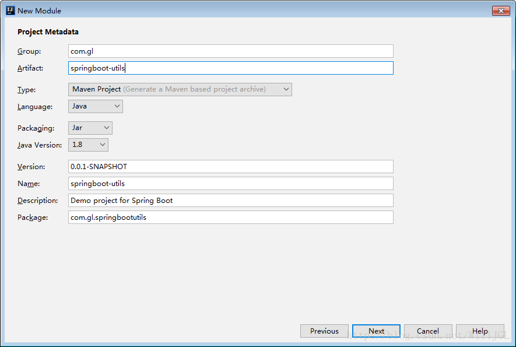516x347 pixels.
Task: Click the Artifact label
Action: [30, 68]
